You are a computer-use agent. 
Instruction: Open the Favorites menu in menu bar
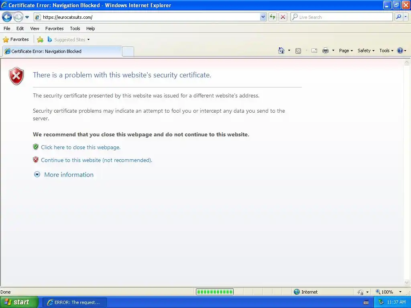(x=54, y=28)
